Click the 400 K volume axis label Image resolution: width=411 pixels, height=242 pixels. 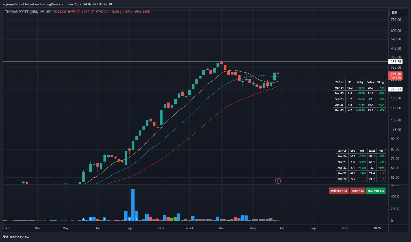click(x=395, y=197)
